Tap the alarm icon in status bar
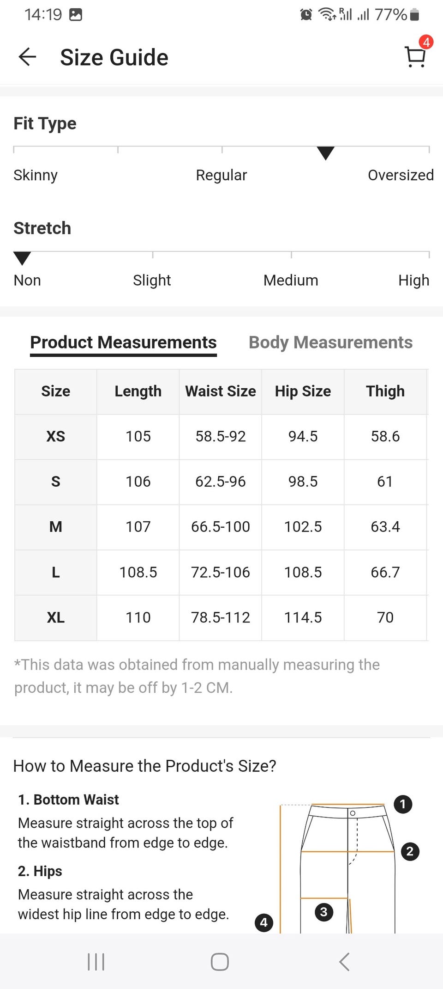 click(306, 15)
